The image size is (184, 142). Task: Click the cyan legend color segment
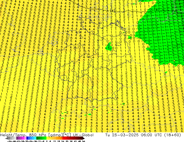coord(35,138)
